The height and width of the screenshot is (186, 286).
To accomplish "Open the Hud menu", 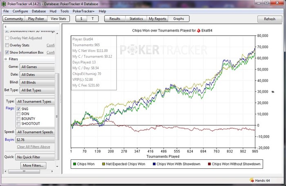I will 53,11.
